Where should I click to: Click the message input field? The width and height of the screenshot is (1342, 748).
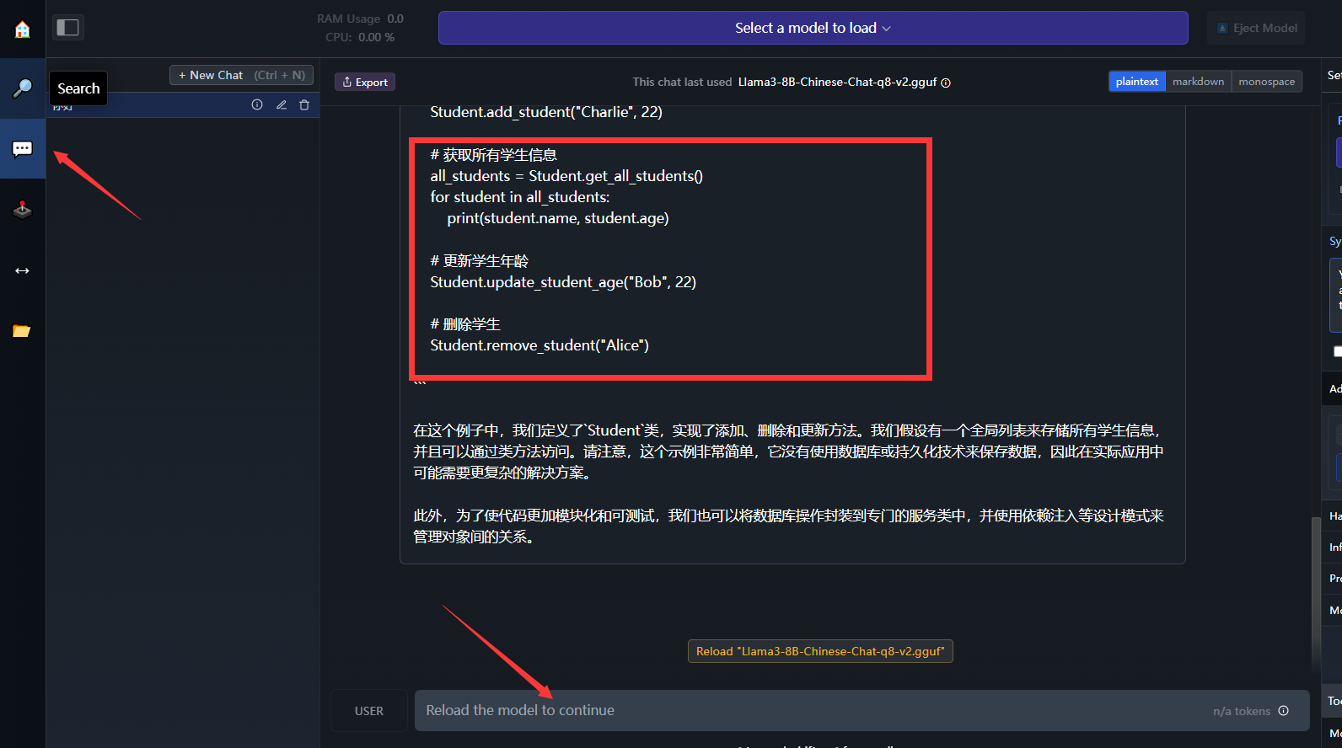[862, 710]
